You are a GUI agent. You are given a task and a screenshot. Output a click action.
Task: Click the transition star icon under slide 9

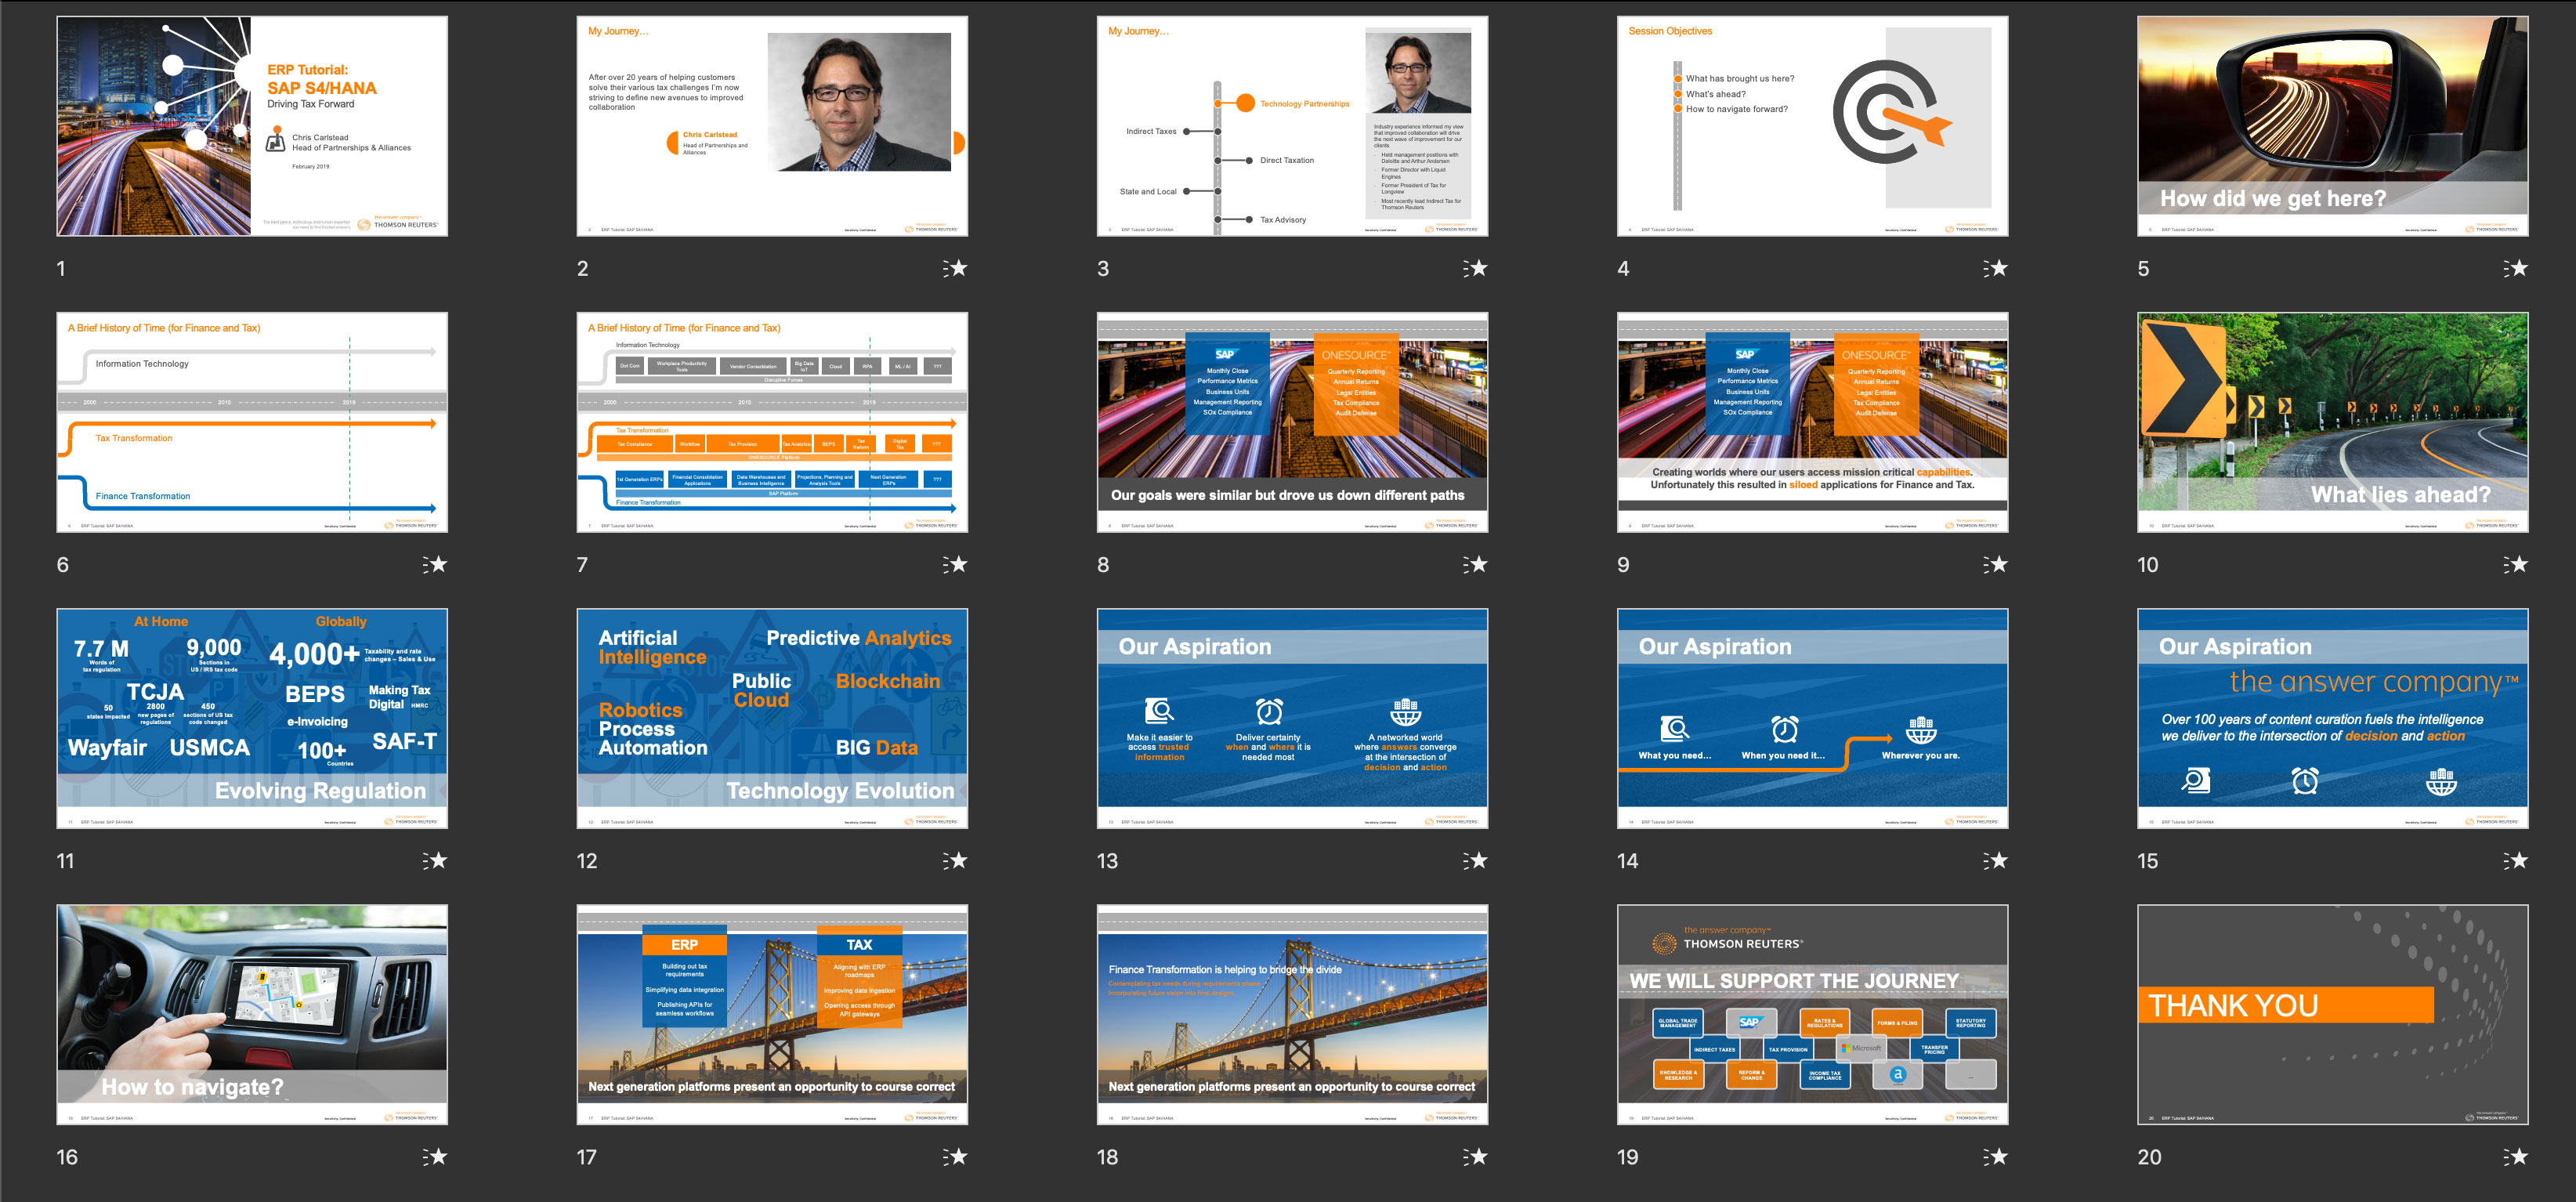[1996, 564]
